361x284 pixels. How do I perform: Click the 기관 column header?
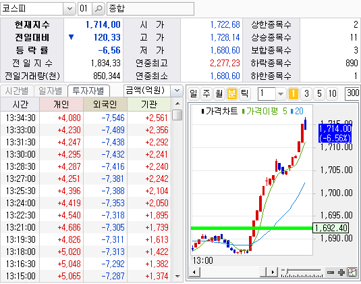pos(148,104)
